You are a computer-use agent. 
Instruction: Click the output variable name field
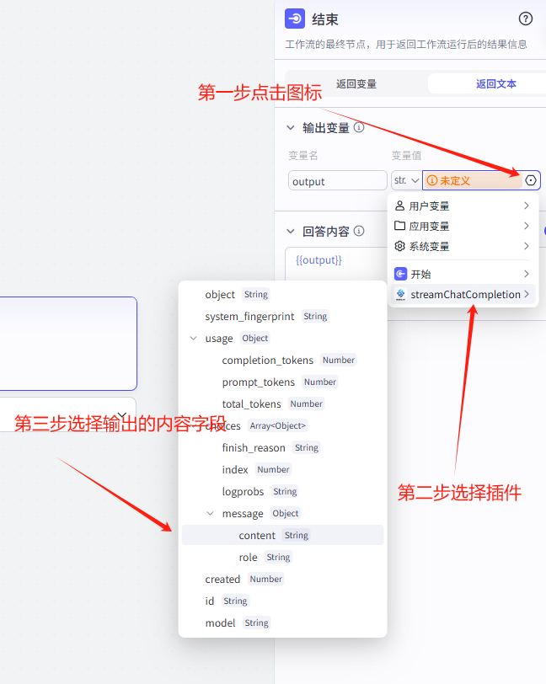(x=337, y=180)
